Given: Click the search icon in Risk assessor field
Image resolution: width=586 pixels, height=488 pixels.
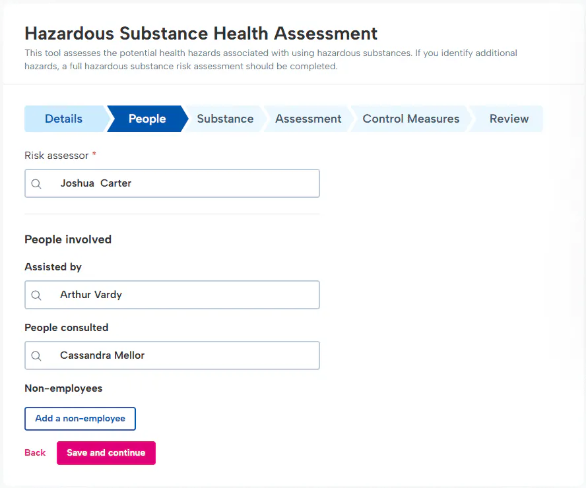Looking at the screenshot, I should (x=36, y=184).
